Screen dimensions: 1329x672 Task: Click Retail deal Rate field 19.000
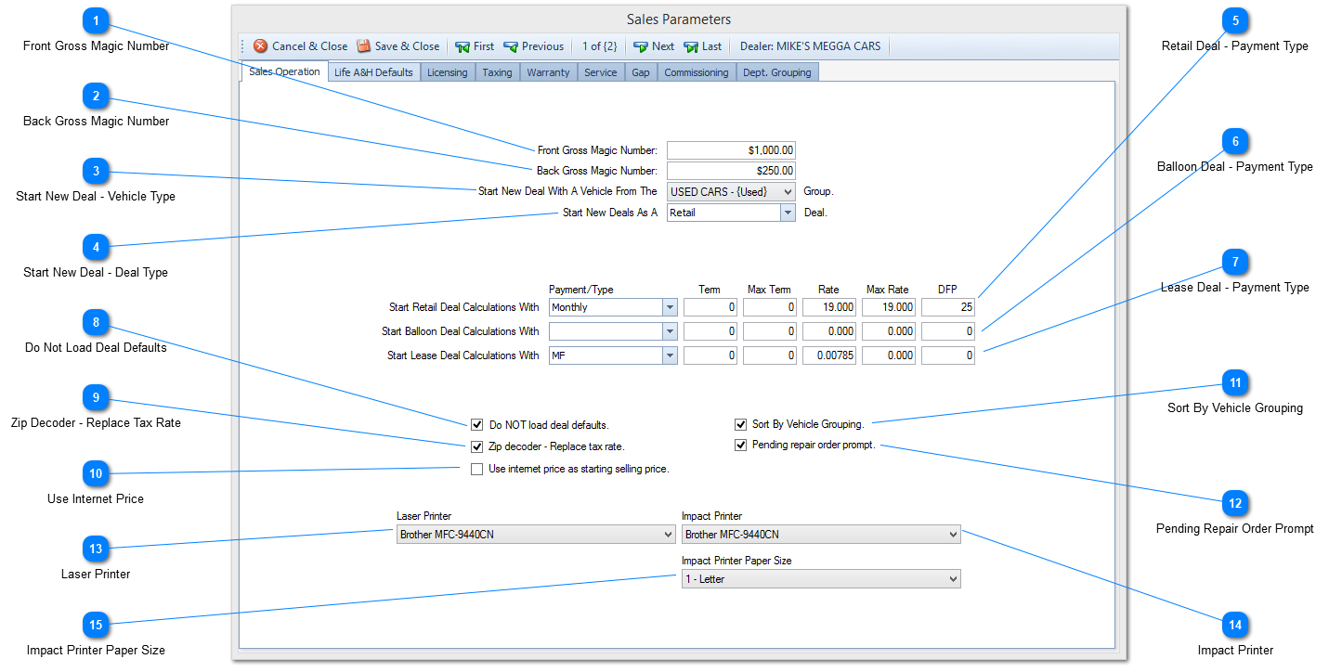point(829,307)
